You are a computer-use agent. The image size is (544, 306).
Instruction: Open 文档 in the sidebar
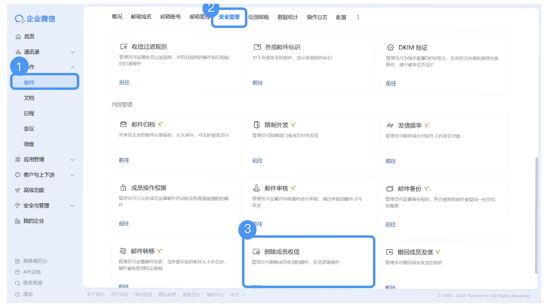point(29,98)
